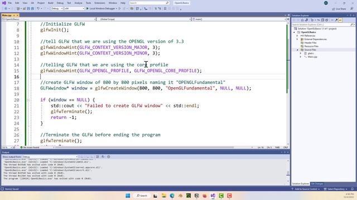
Task: Open the Project menu
Action: [41, 3]
